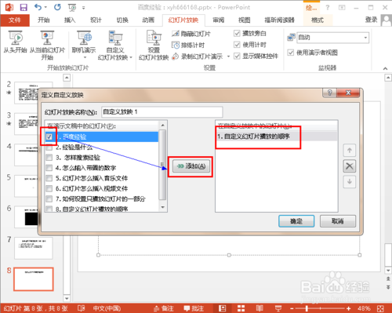Viewport: 392px width, 313px height.
Task: Click 录制幻灯片演示 record icon
Action: 176,56
